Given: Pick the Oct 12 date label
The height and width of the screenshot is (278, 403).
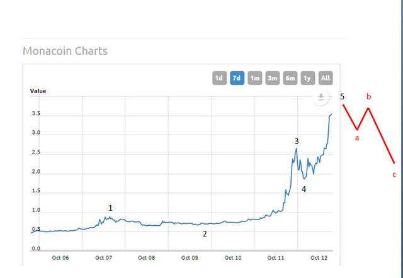Looking at the screenshot, I should 319,257.
